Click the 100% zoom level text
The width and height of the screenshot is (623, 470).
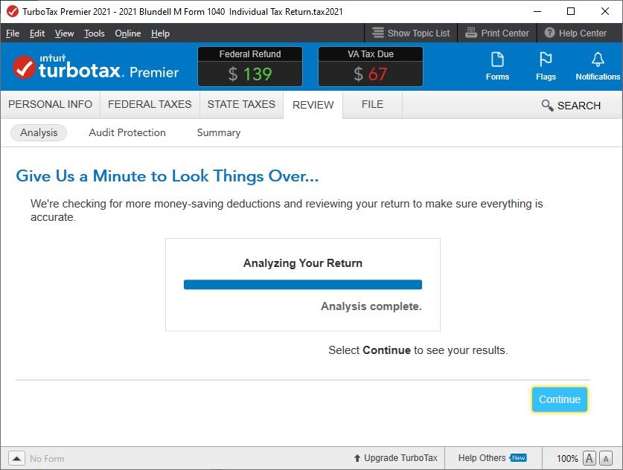(567, 459)
